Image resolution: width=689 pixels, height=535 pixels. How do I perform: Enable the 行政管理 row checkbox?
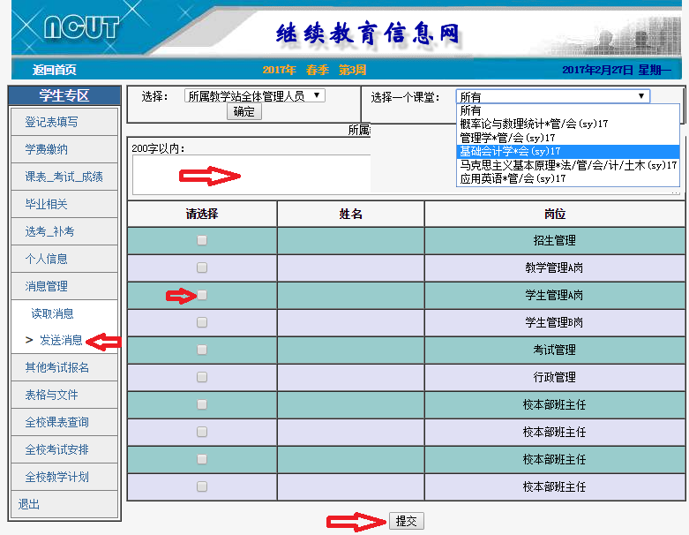[202, 377]
